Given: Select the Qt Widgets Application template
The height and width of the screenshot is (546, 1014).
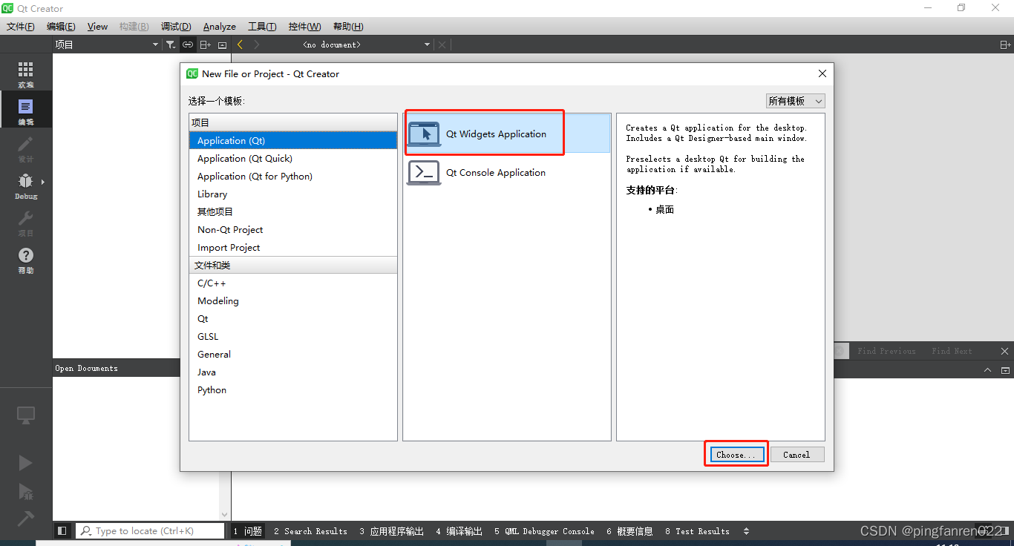Looking at the screenshot, I should 507,134.
